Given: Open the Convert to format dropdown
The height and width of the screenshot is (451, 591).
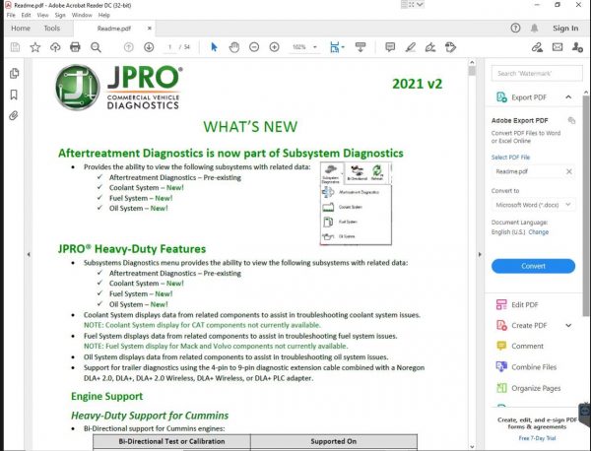Looking at the screenshot, I should 533,205.
